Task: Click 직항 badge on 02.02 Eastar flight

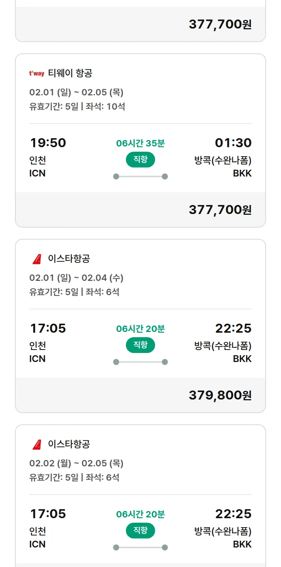Action: pos(140,531)
